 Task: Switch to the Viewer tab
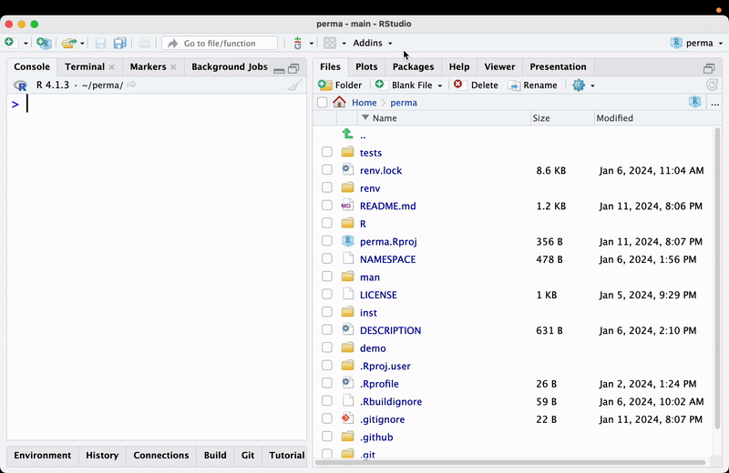(499, 66)
